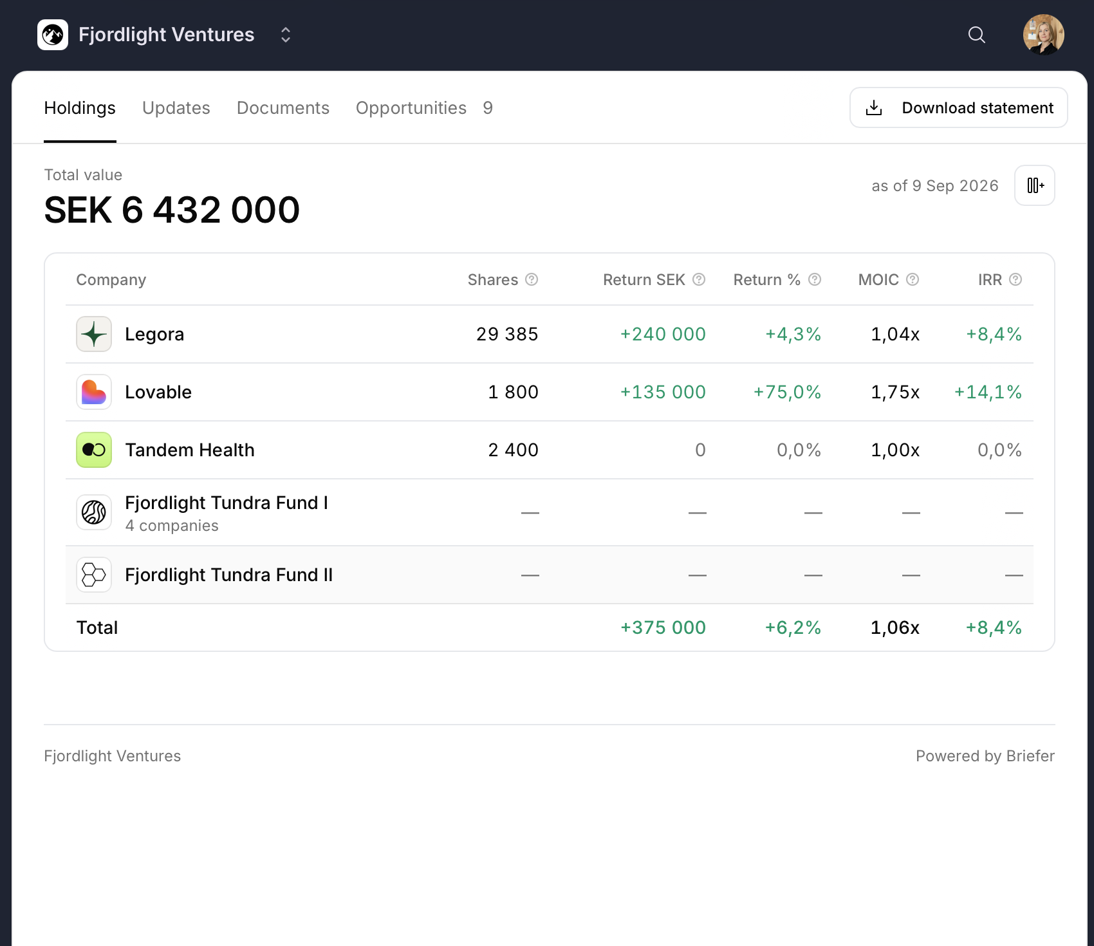Open the Tandem Health row name
1094x946 pixels.
tap(190, 450)
